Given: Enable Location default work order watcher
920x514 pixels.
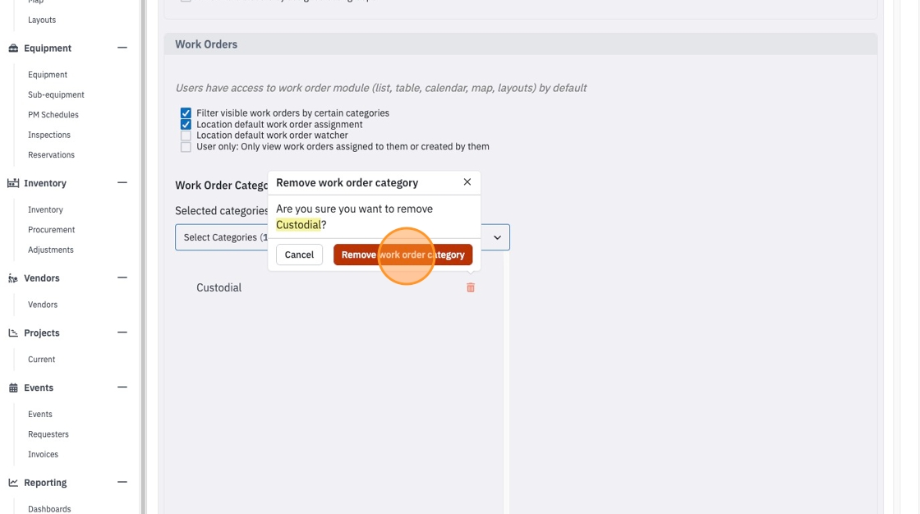Looking at the screenshot, I should [x=186, y=135].
